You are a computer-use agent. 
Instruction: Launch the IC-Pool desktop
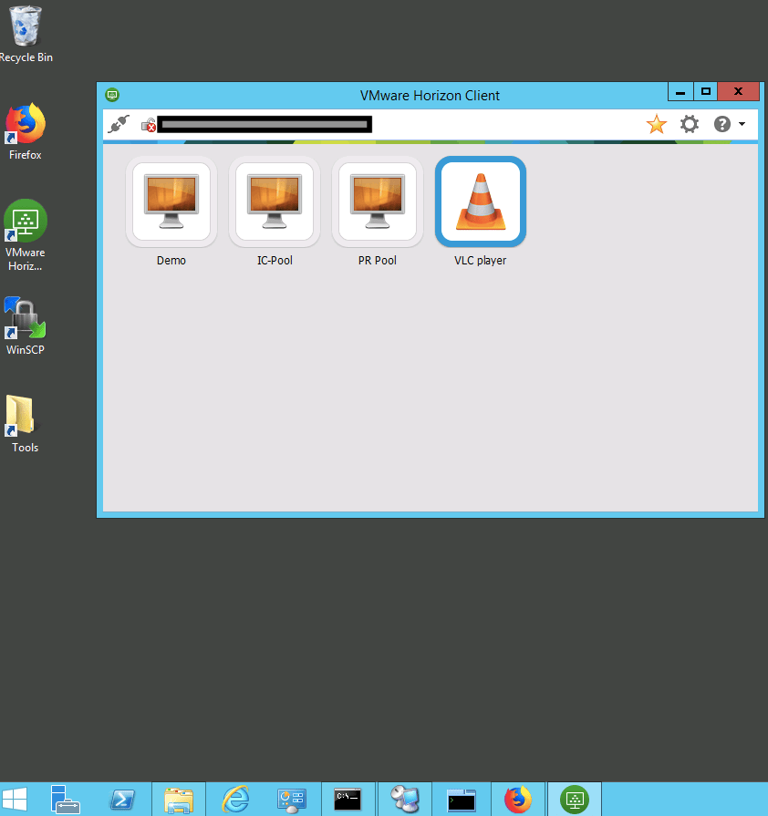pyautogui.click(x=274, y=202)
